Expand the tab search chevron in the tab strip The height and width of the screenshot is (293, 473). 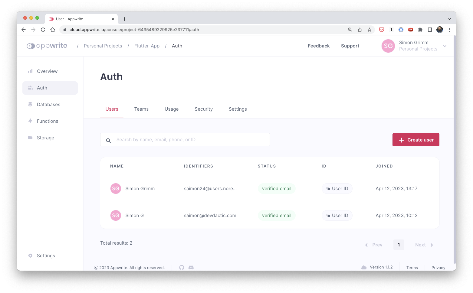point(449,19)
